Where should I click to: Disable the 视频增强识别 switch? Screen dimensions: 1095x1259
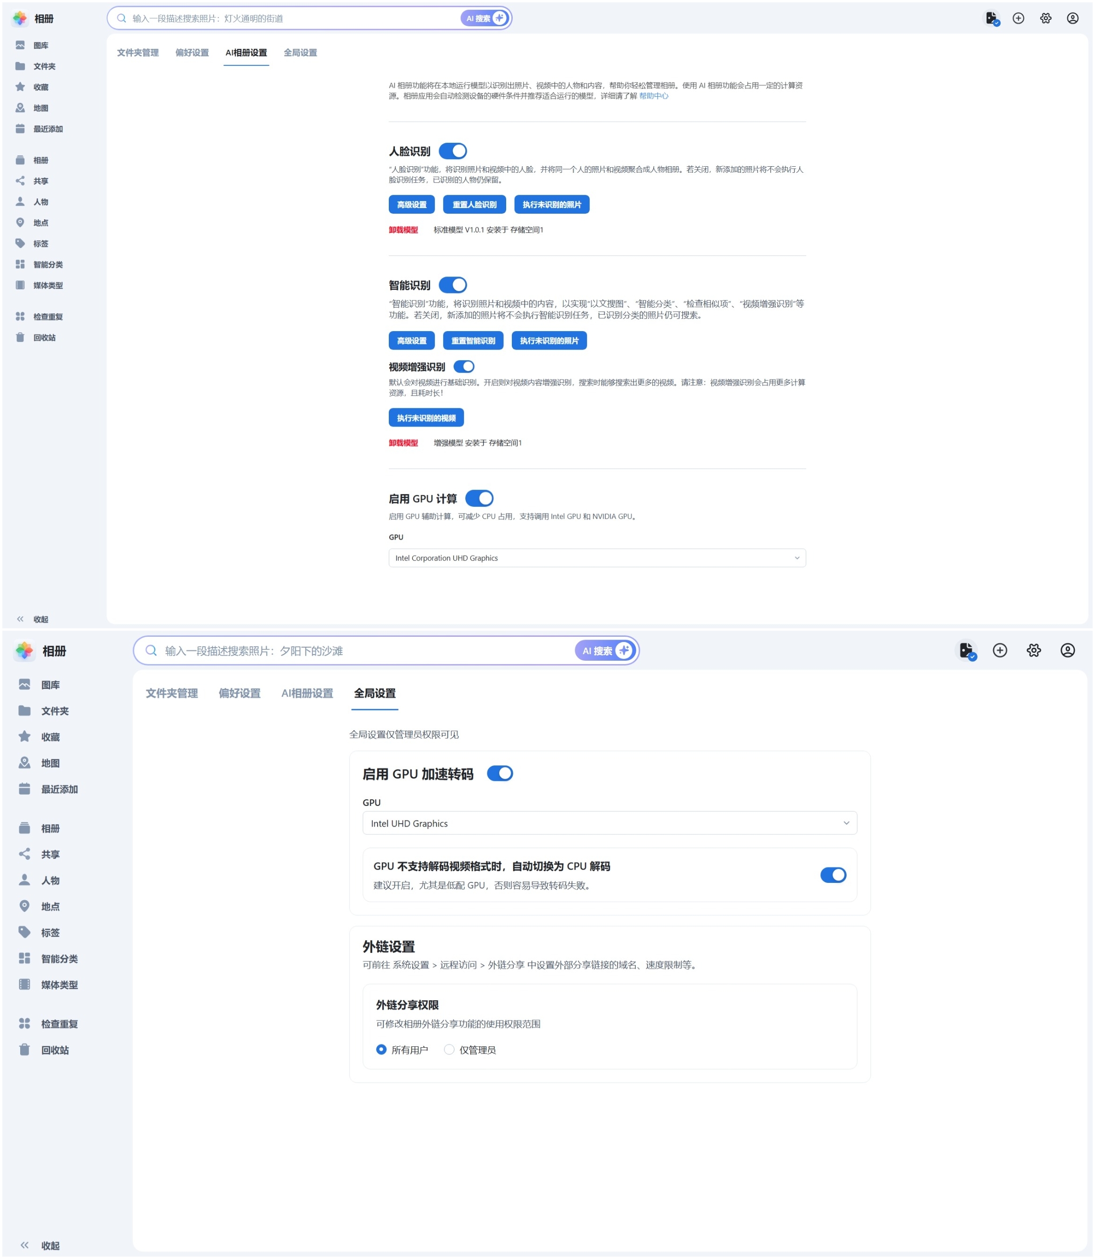pos(464,367)
